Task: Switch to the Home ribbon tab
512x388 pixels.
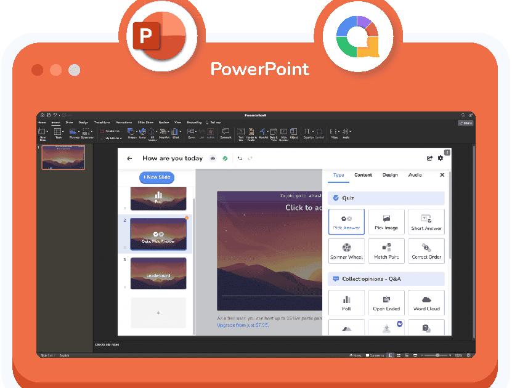Action: click(x=42, y=123)
